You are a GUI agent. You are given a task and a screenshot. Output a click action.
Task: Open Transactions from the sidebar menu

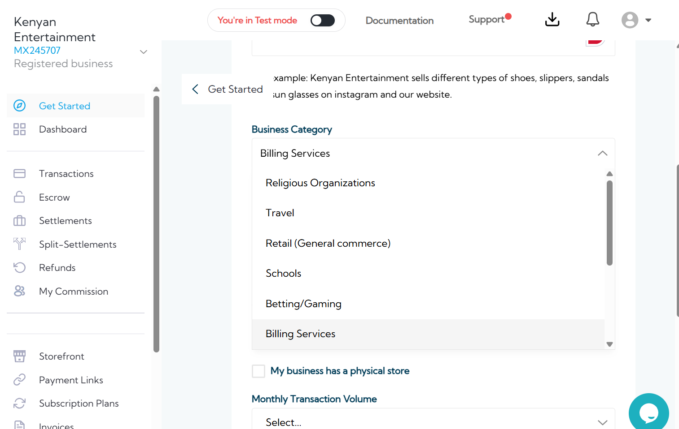tap(66, 174)
